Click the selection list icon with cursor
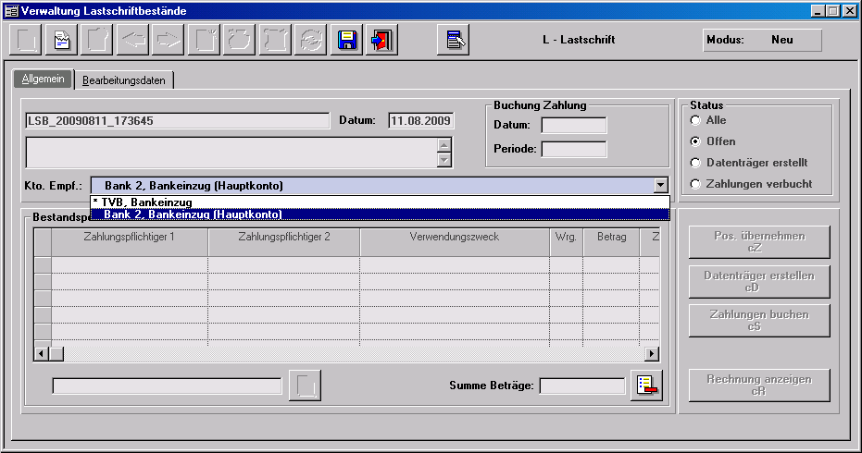The height and width of the screenshot is (453, 862). click(x=454, y=41)
